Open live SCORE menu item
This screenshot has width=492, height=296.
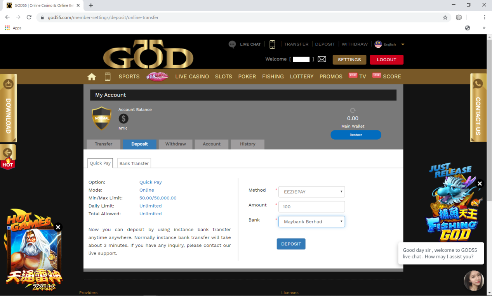pos(387,76)
